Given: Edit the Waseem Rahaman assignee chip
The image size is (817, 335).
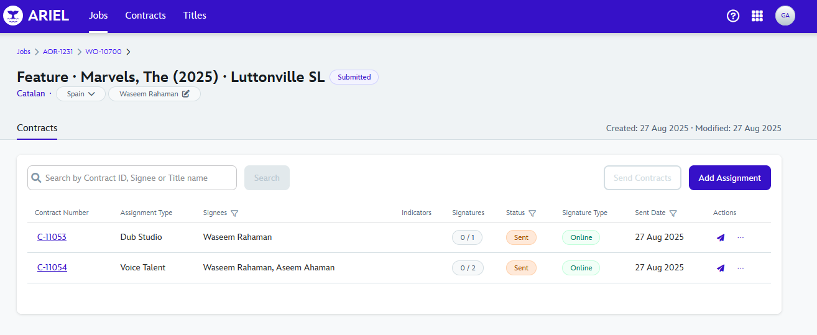Looking at the screenshot, I should 185,94.
